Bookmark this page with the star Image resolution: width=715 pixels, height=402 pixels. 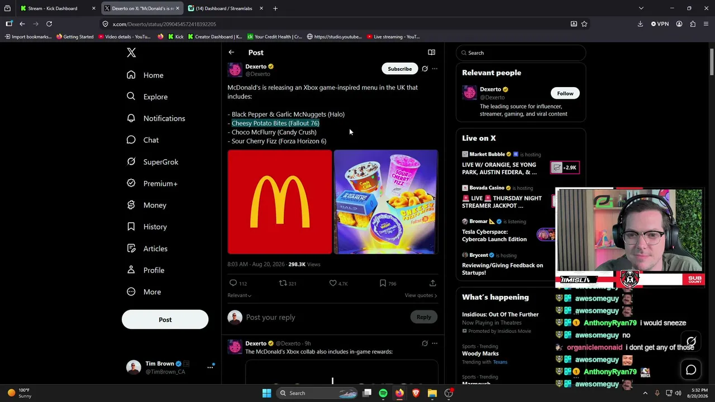(x=584, y=24)
